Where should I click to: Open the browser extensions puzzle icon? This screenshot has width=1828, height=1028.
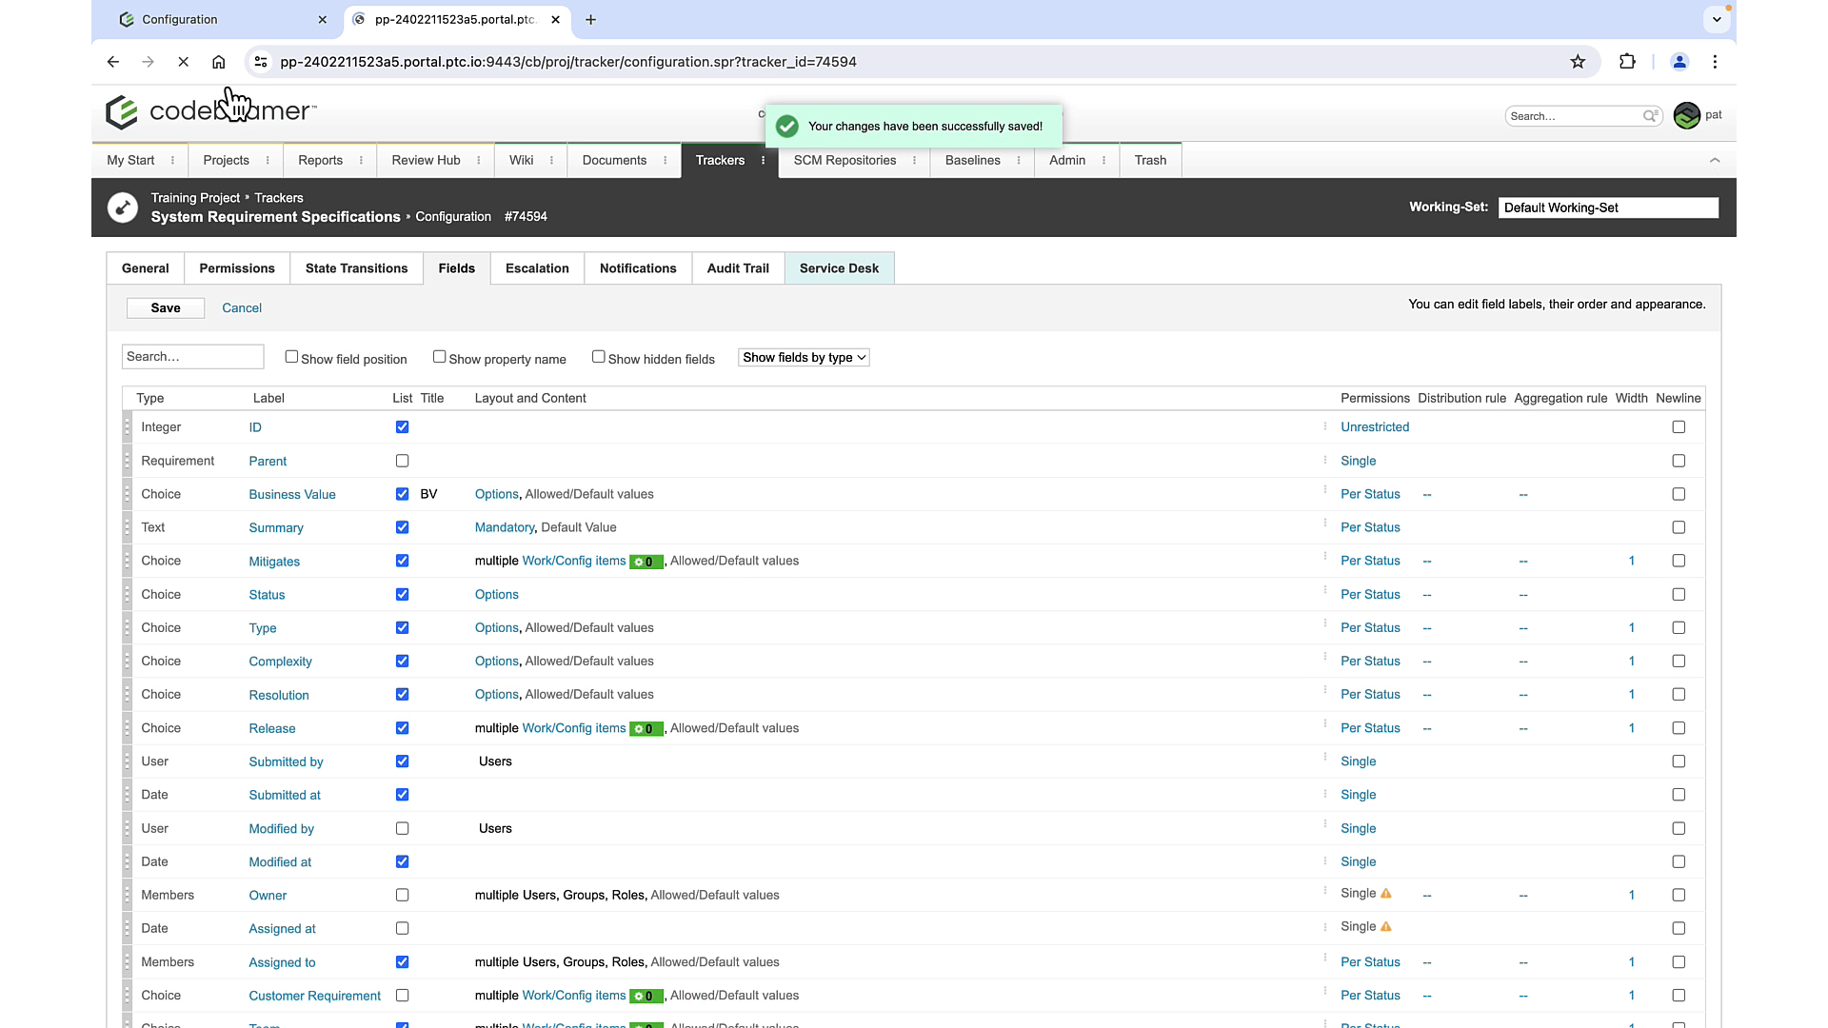[x=1627, y=62]
